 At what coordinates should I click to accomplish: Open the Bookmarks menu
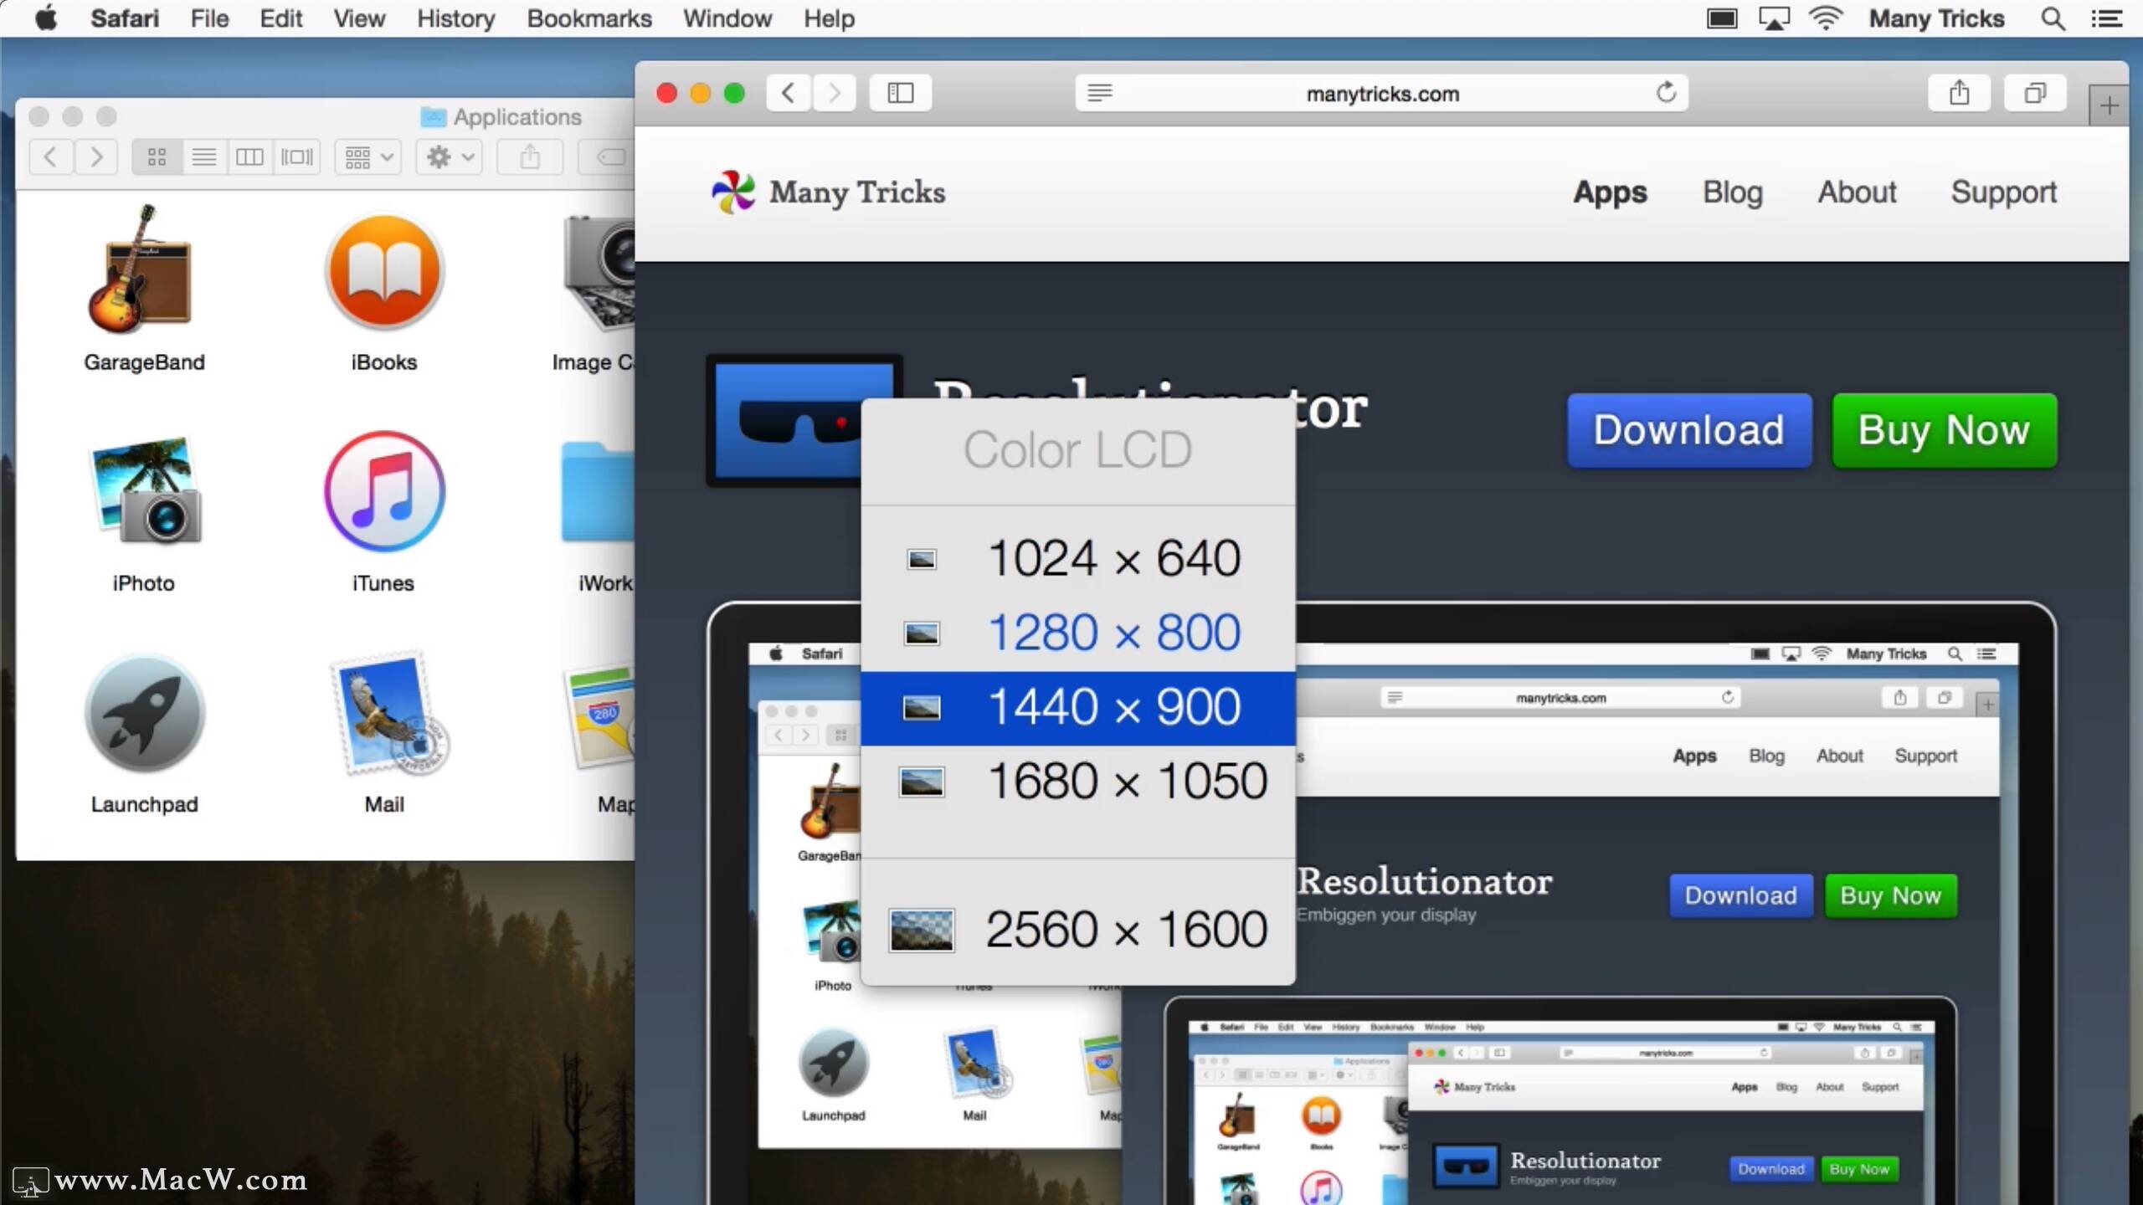tap(589, 18)
